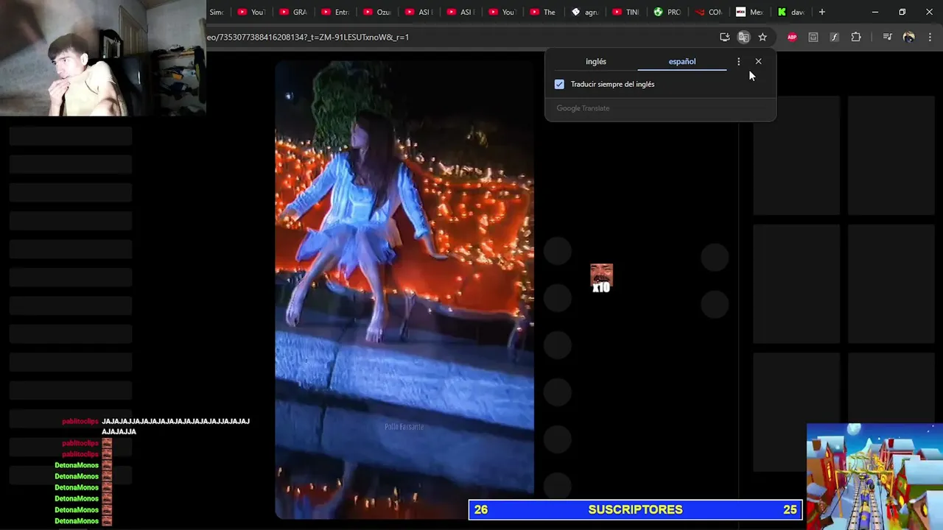
Task: Click the script 'f' extension icon
Action: [834, 37]
